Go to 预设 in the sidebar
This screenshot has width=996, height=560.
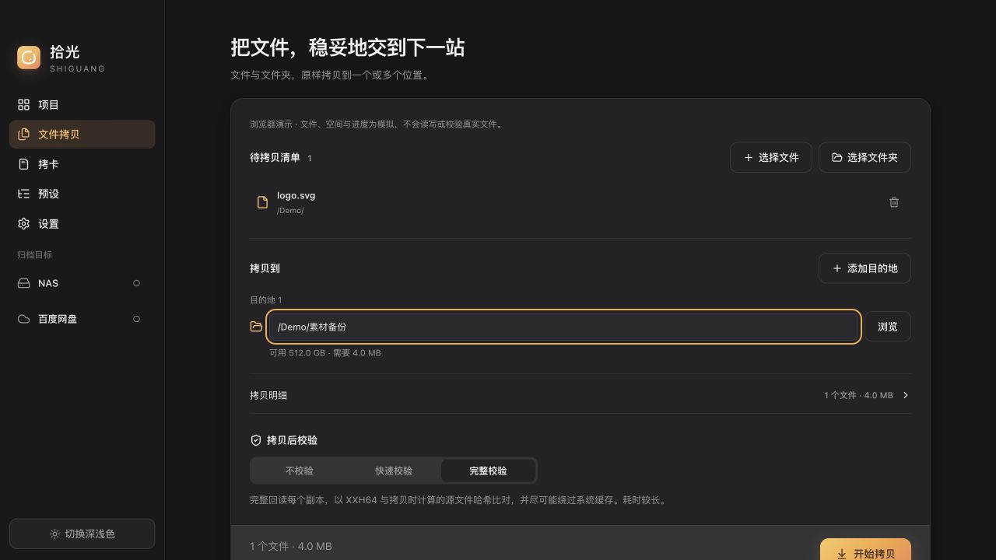tap(82, 194)
